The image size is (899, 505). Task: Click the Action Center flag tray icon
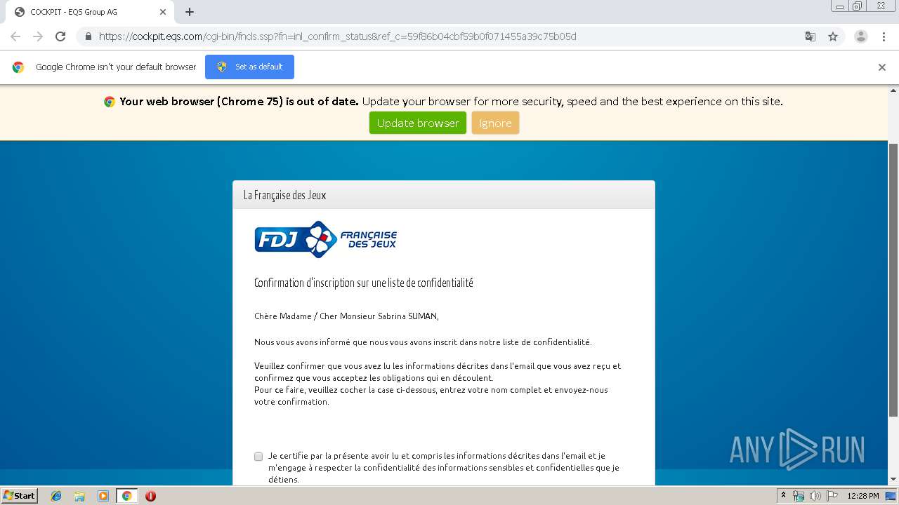[832, 496]
